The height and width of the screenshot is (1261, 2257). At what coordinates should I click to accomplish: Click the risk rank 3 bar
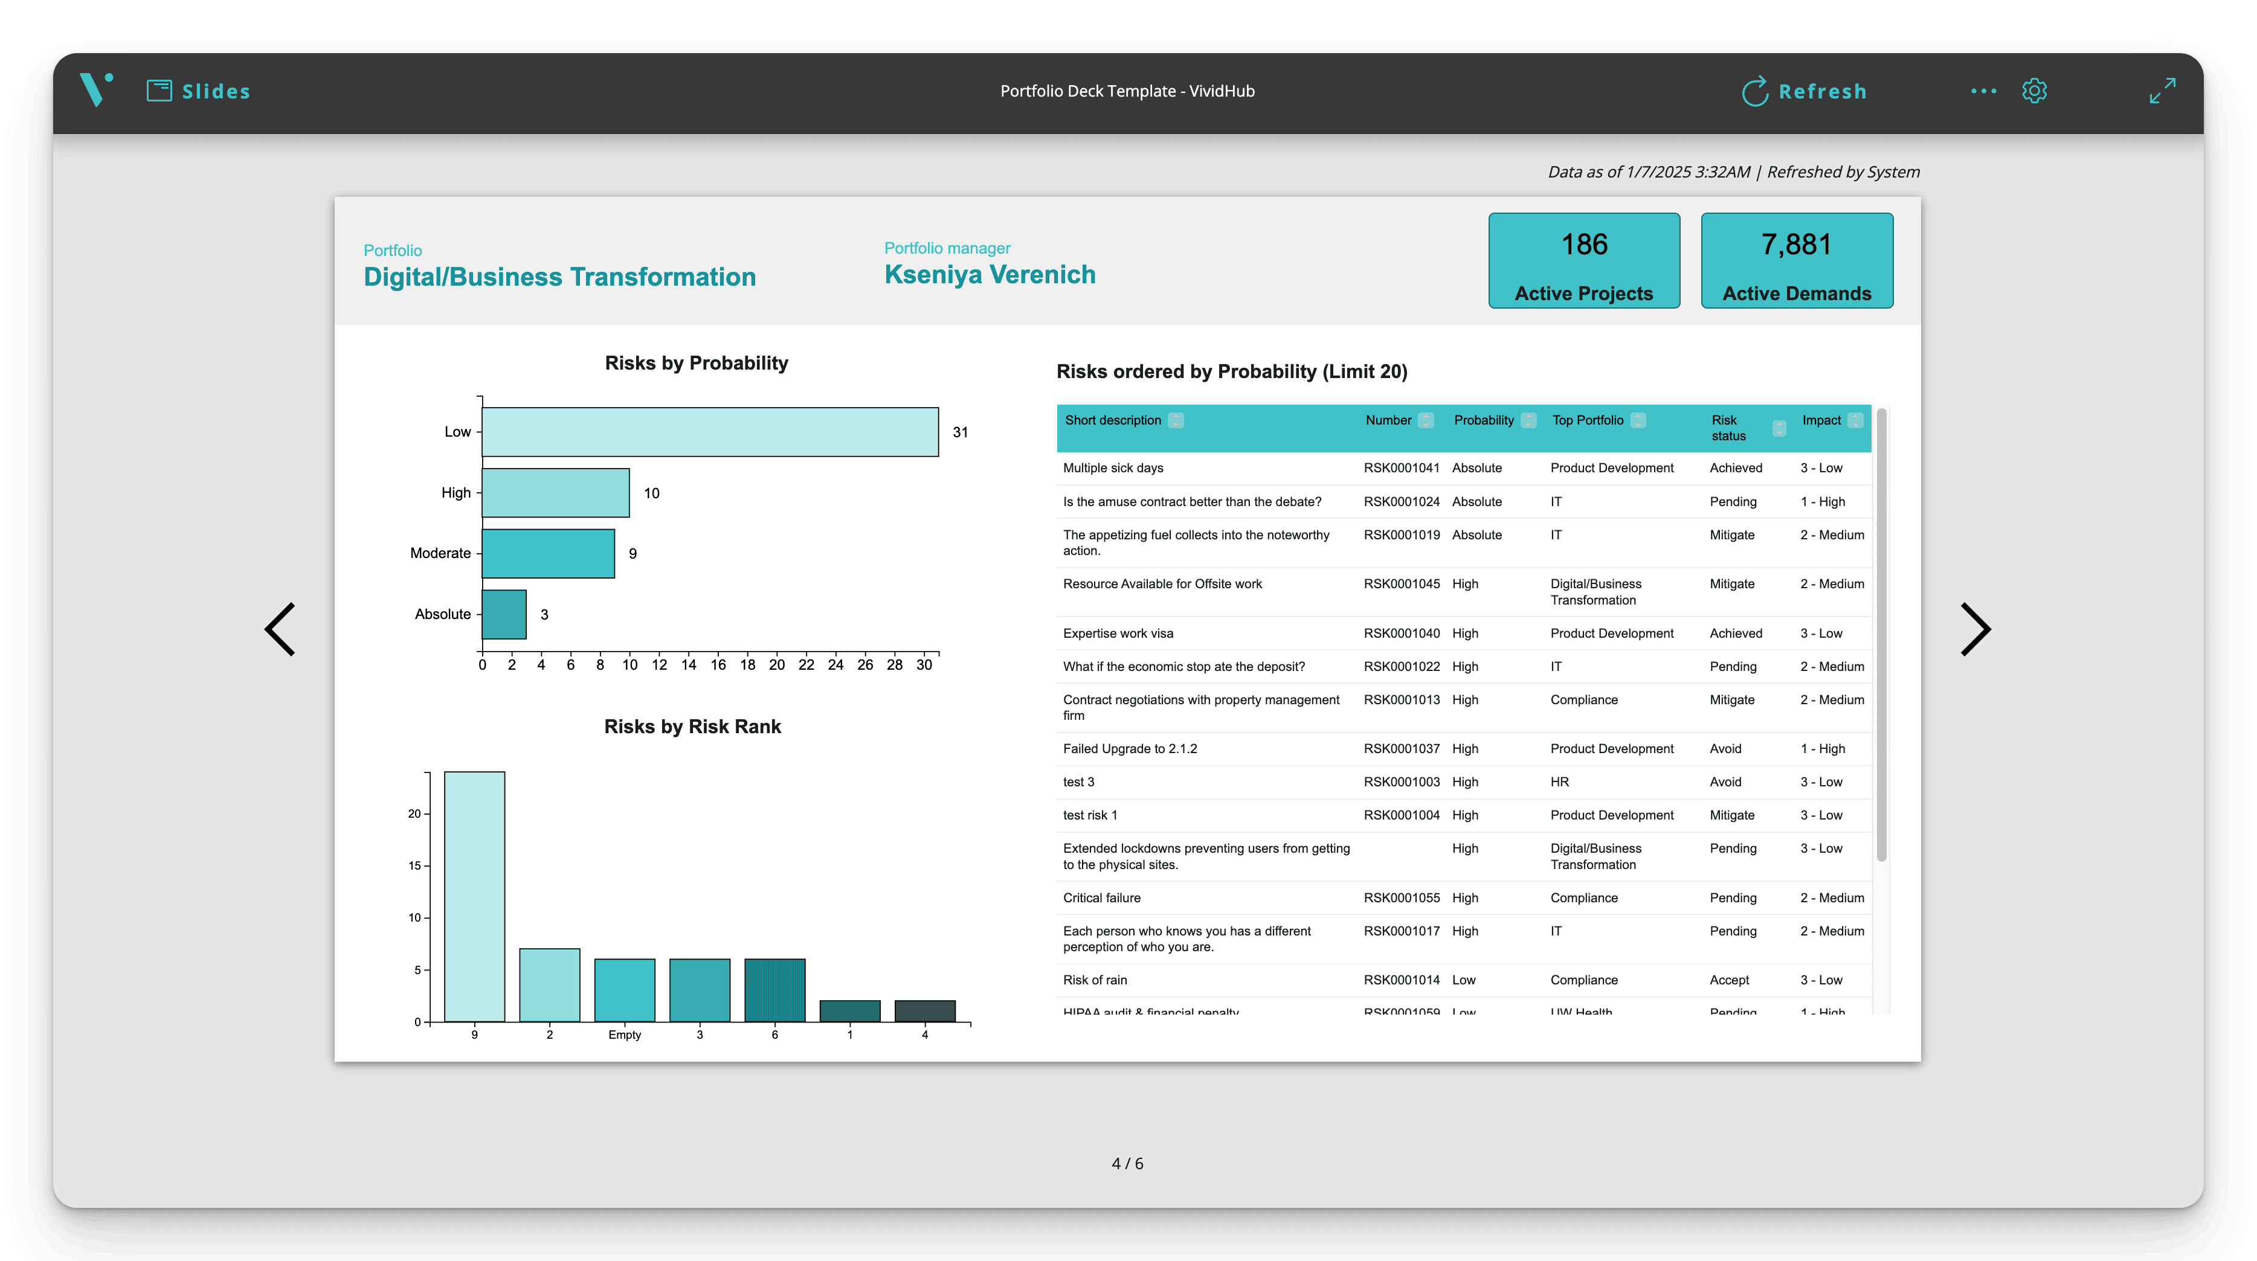(x=700, y=990)
